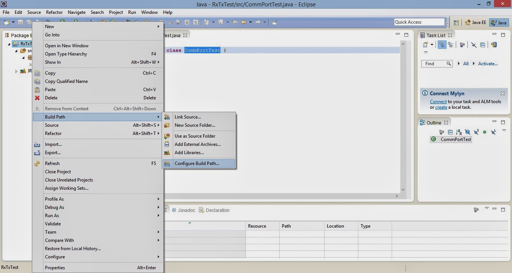Switch to the Java EE perspective
This screenshot has width=512, height=273.
475,22
